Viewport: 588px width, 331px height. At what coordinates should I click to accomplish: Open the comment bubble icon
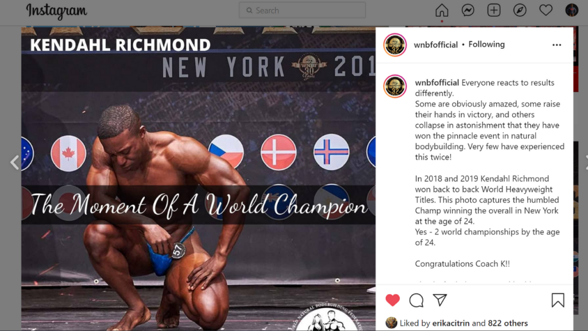416,300
